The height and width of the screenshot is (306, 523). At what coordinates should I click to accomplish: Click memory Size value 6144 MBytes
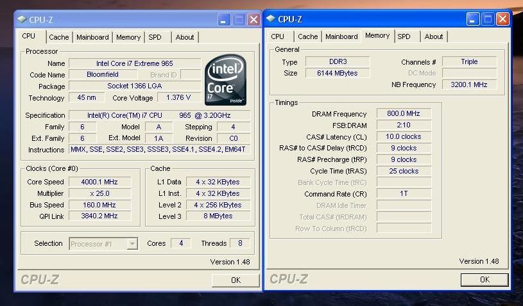click(338, 73)
